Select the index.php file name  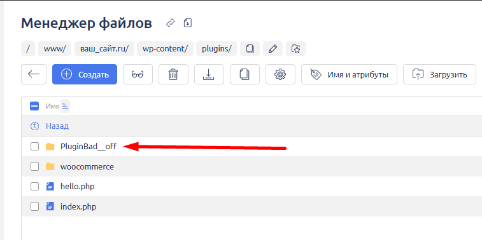tap(78, 207)
